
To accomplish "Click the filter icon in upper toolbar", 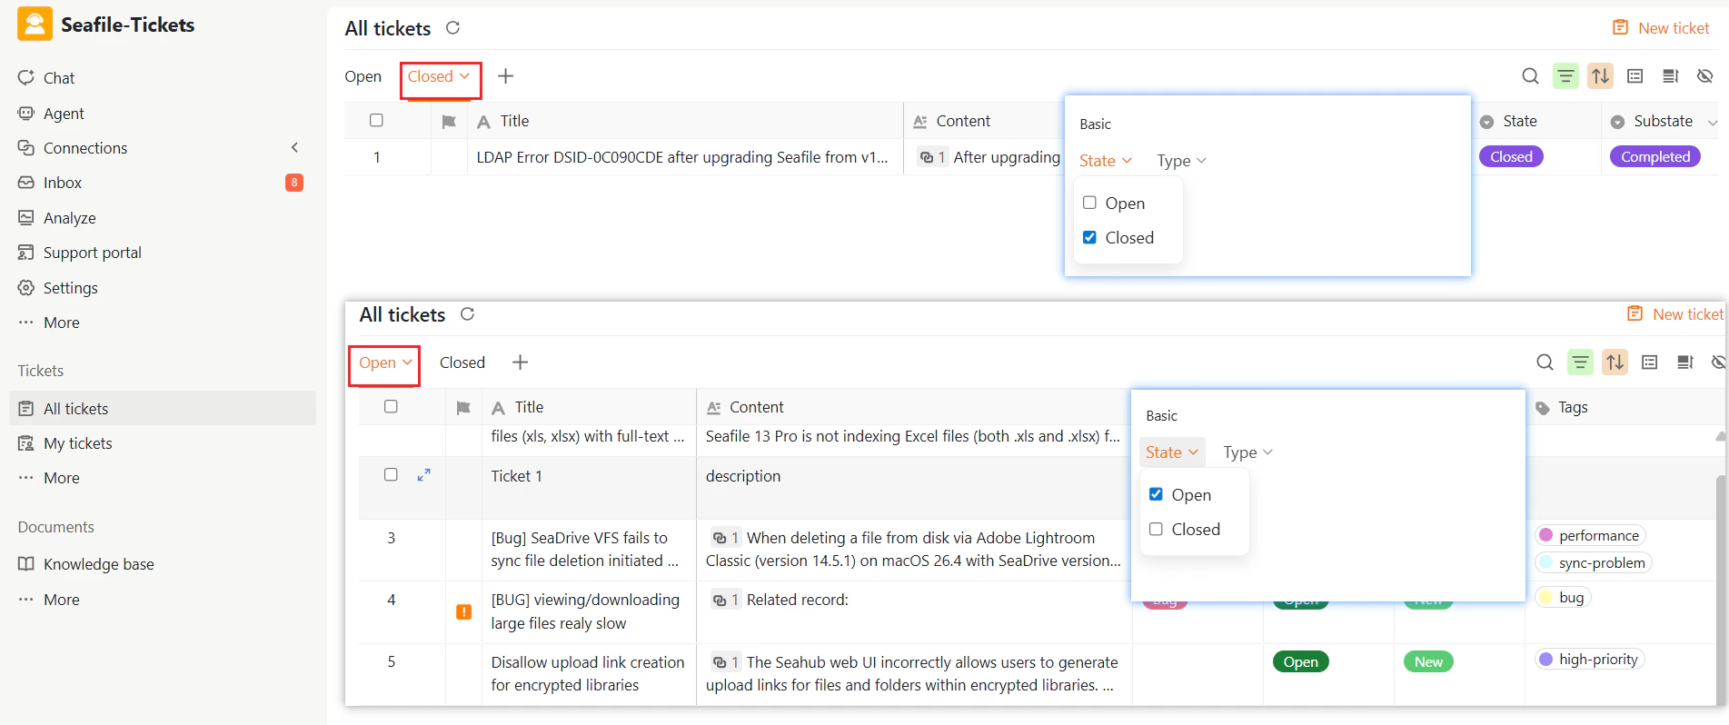I will [1565, 76].
